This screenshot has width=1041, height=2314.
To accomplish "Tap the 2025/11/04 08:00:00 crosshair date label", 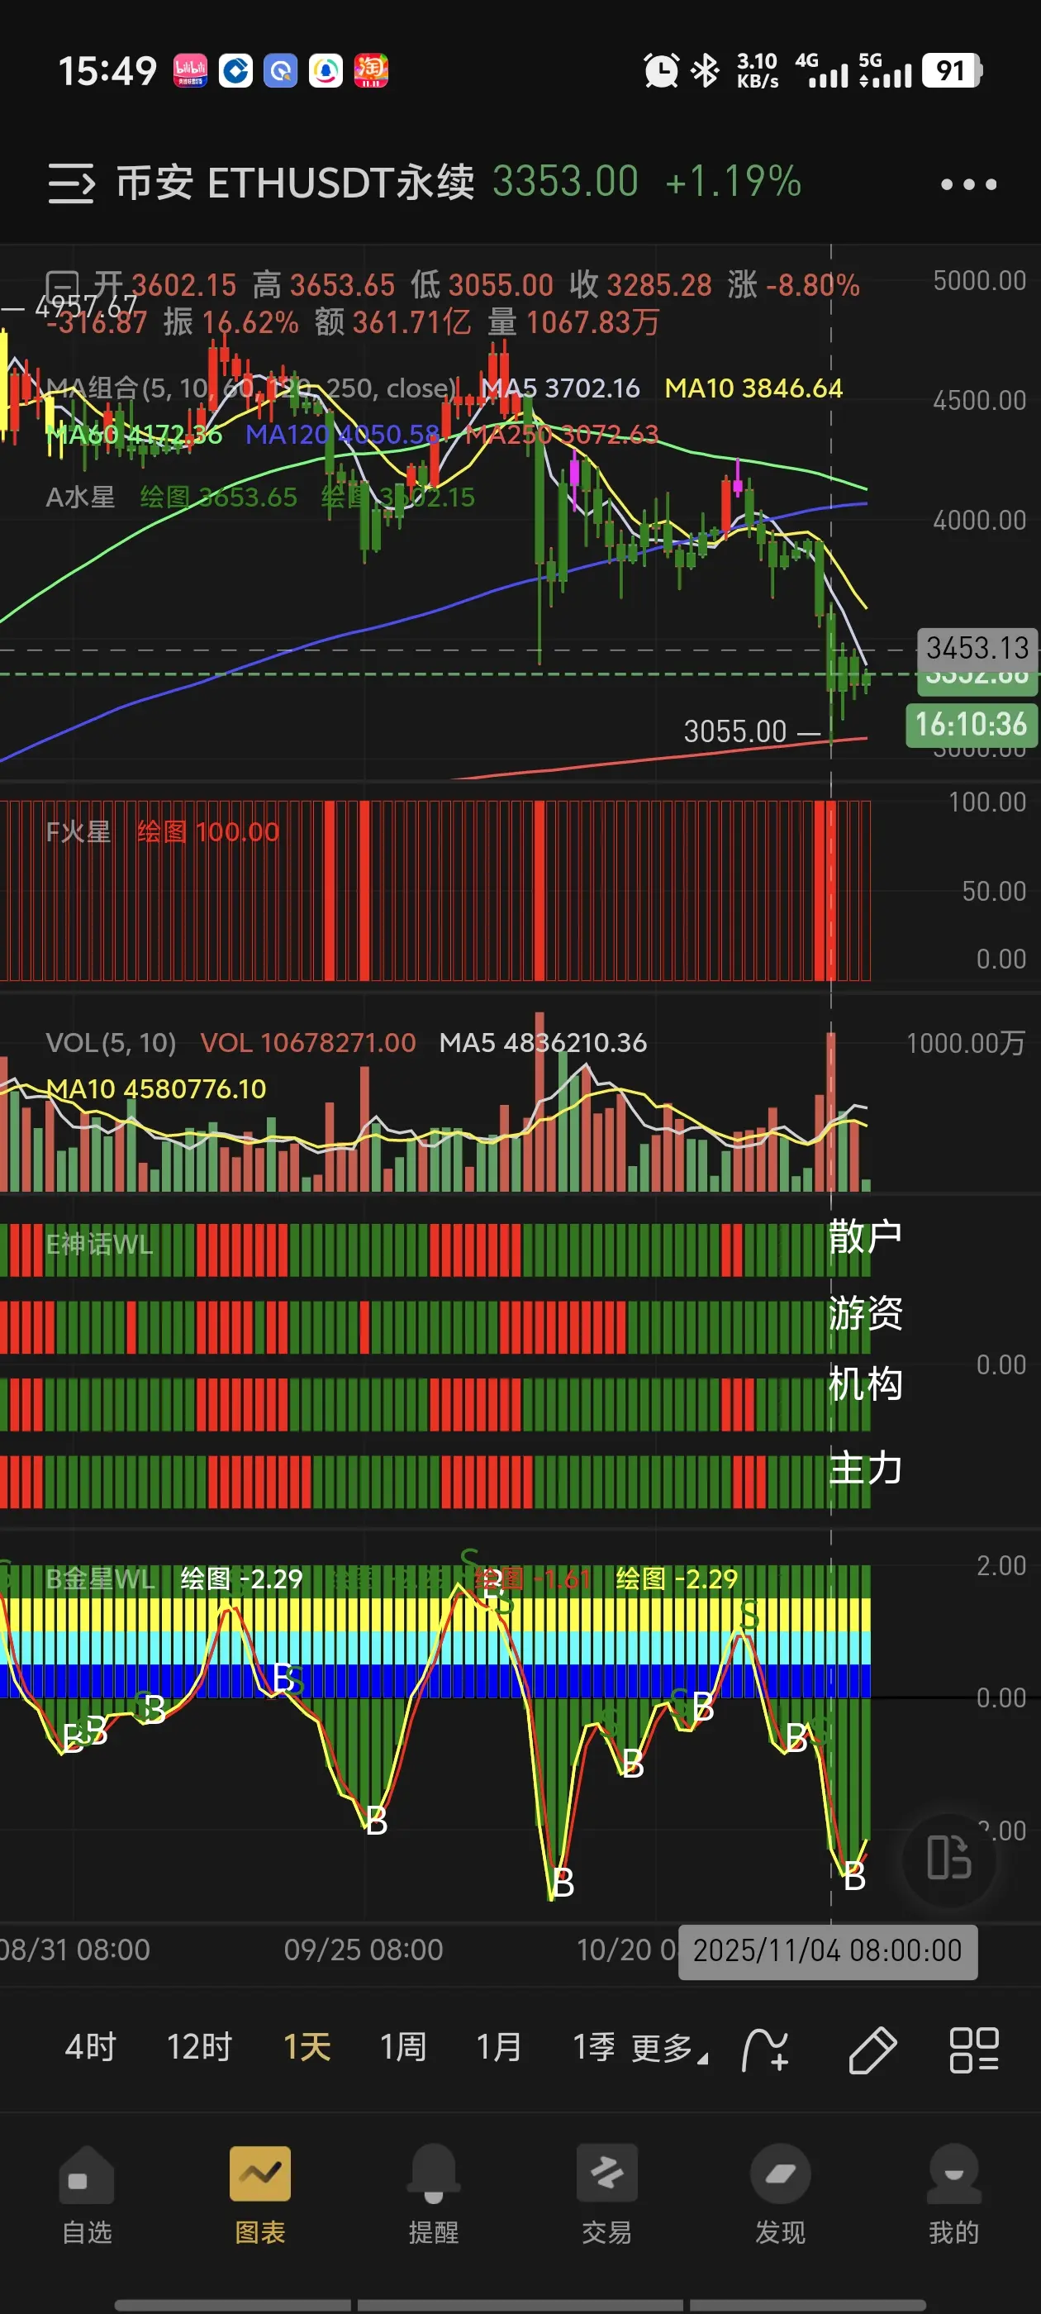I will pos(827,1950).
